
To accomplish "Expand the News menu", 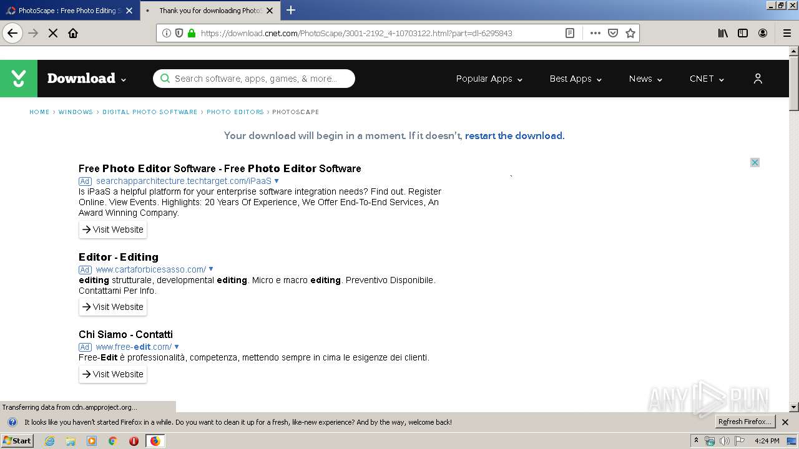I will [645, 79].
